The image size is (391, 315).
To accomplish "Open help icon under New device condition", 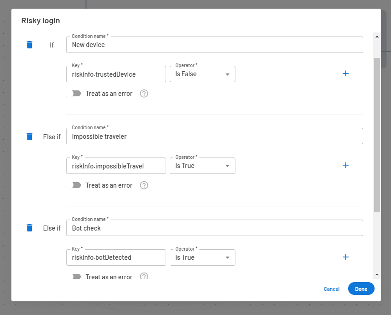I will (x=144, y=94).
